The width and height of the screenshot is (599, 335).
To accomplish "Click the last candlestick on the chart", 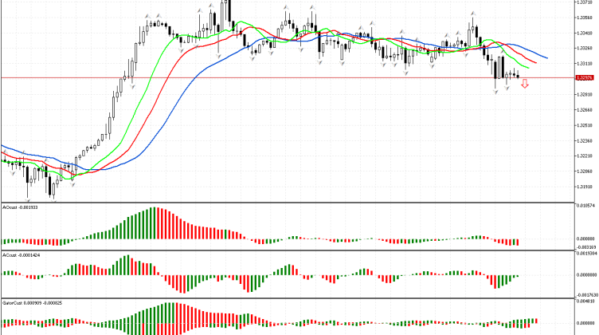I will pyautogui.click(x=518, y=76).
